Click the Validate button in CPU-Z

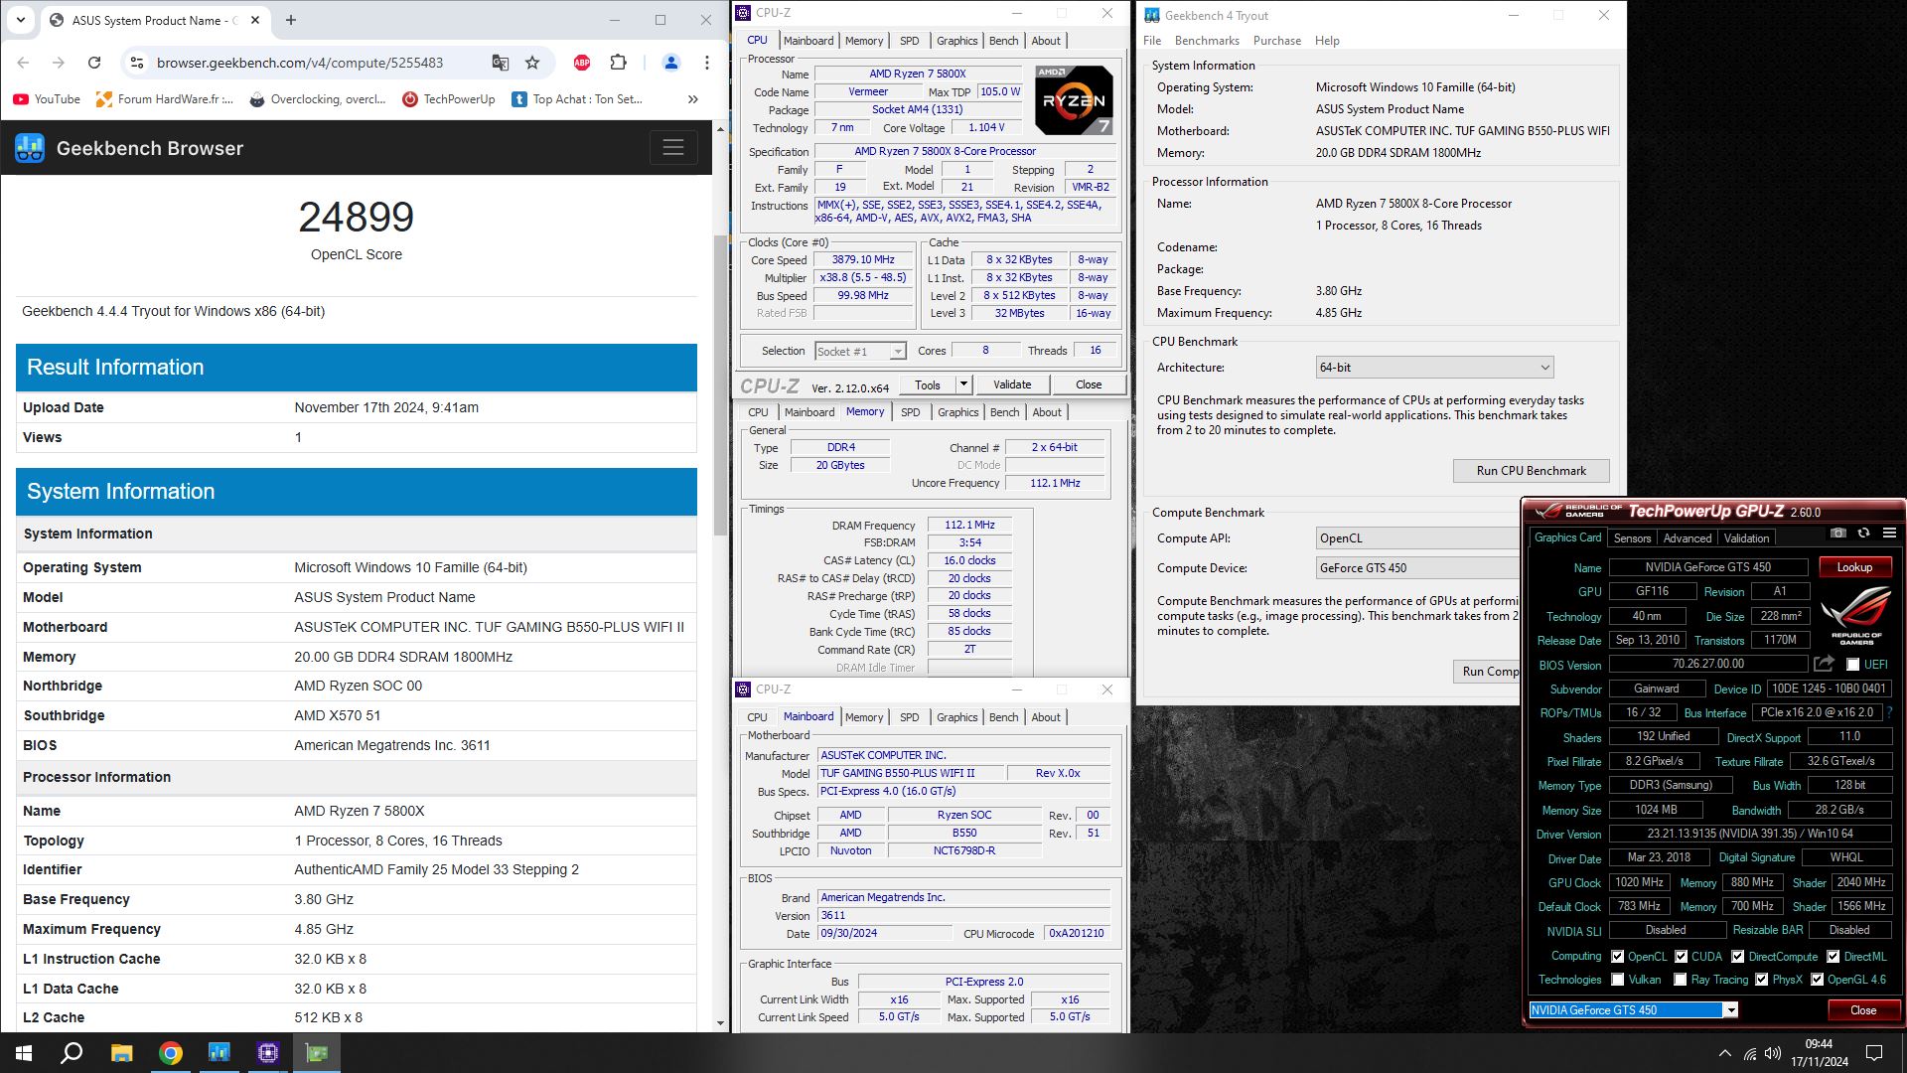click(x=1011, y=384)
